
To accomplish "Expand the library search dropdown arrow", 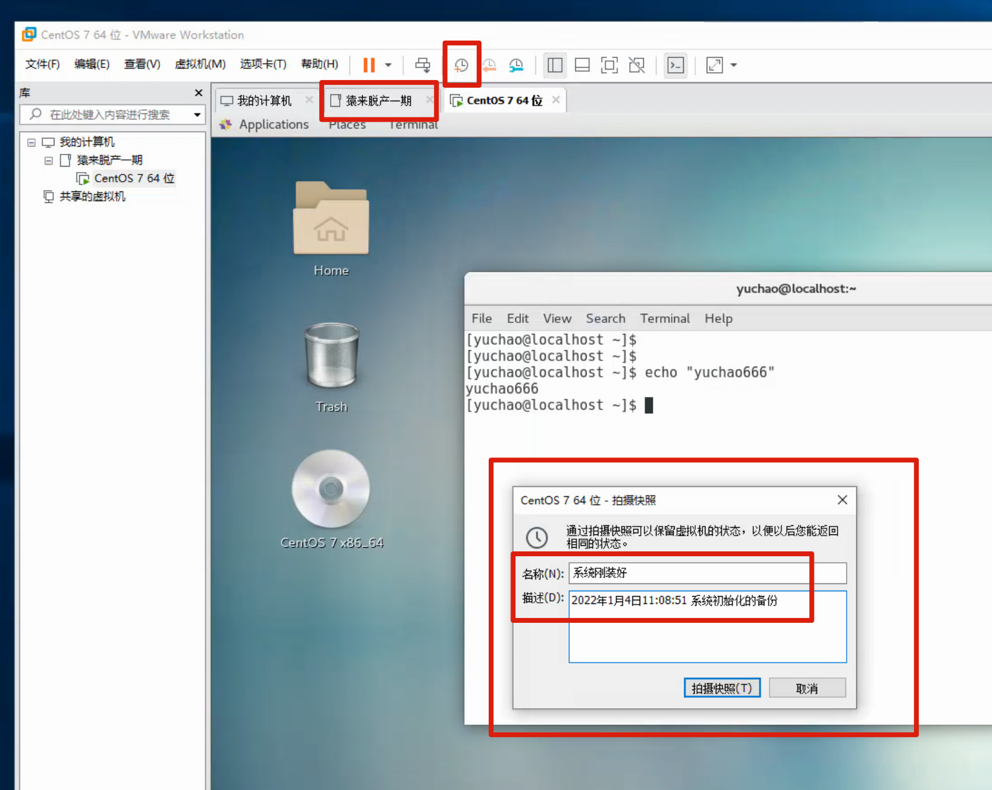I will point(197,115).
